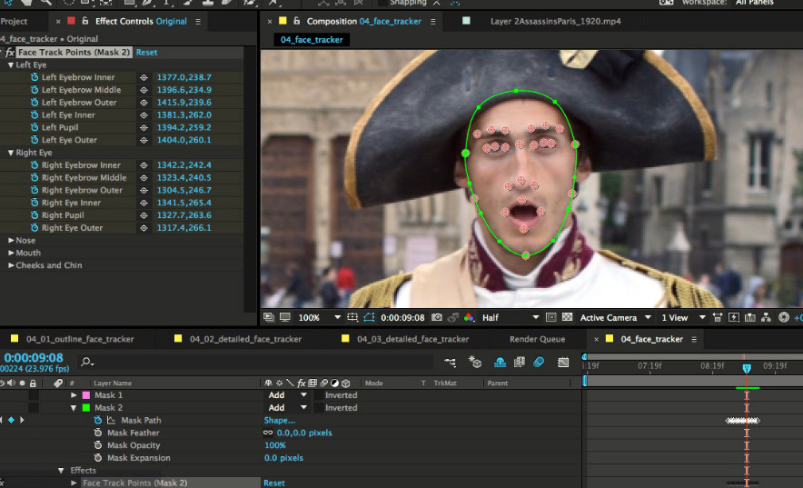This screenshot has height=488, width=803.
Task: Open Mask 2 mode Add dropdown
Action: (288, 408)
